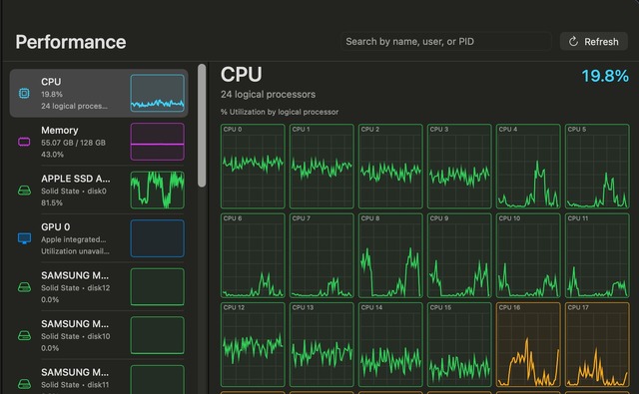This screenshot has width=639, height=394.
Task: Click the CPU 8 utilization graph
Action: (x=390, y=255)
